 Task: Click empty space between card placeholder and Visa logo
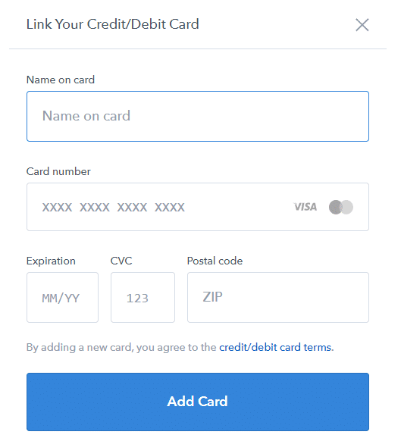point(240,207)
